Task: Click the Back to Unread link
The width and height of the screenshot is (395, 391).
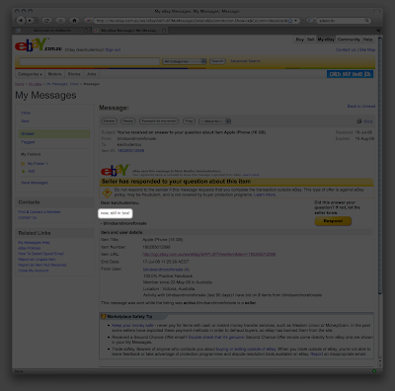Action: click(361, 106)
